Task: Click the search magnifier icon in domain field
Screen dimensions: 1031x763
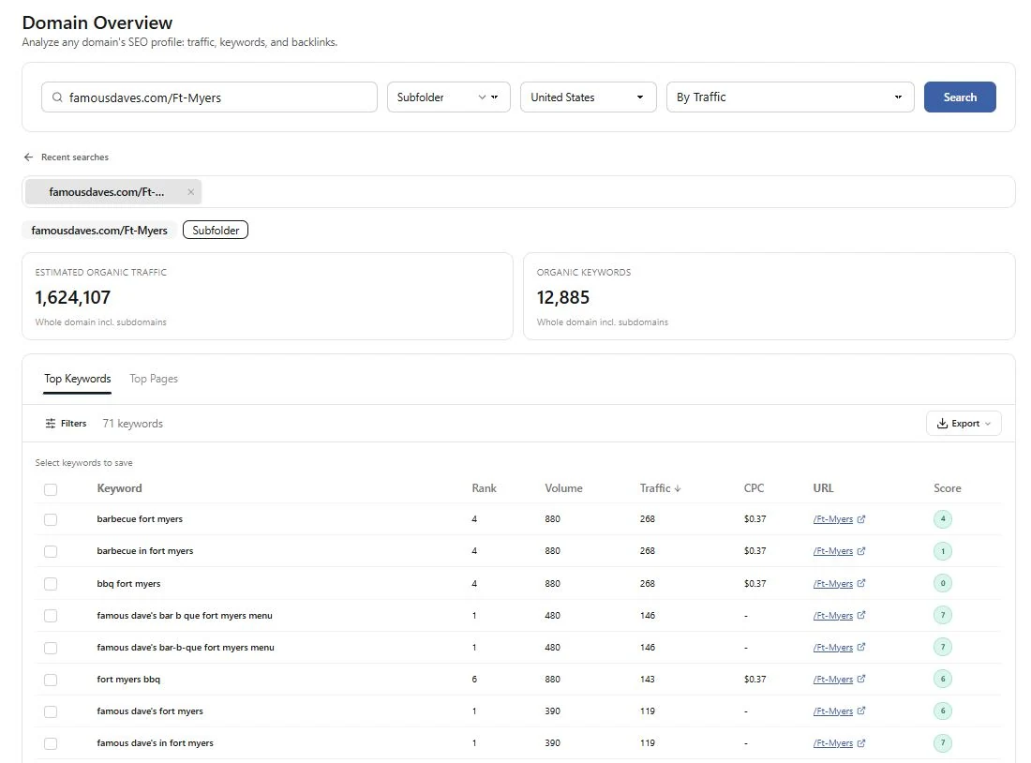Action: click(x=57, y=97)
